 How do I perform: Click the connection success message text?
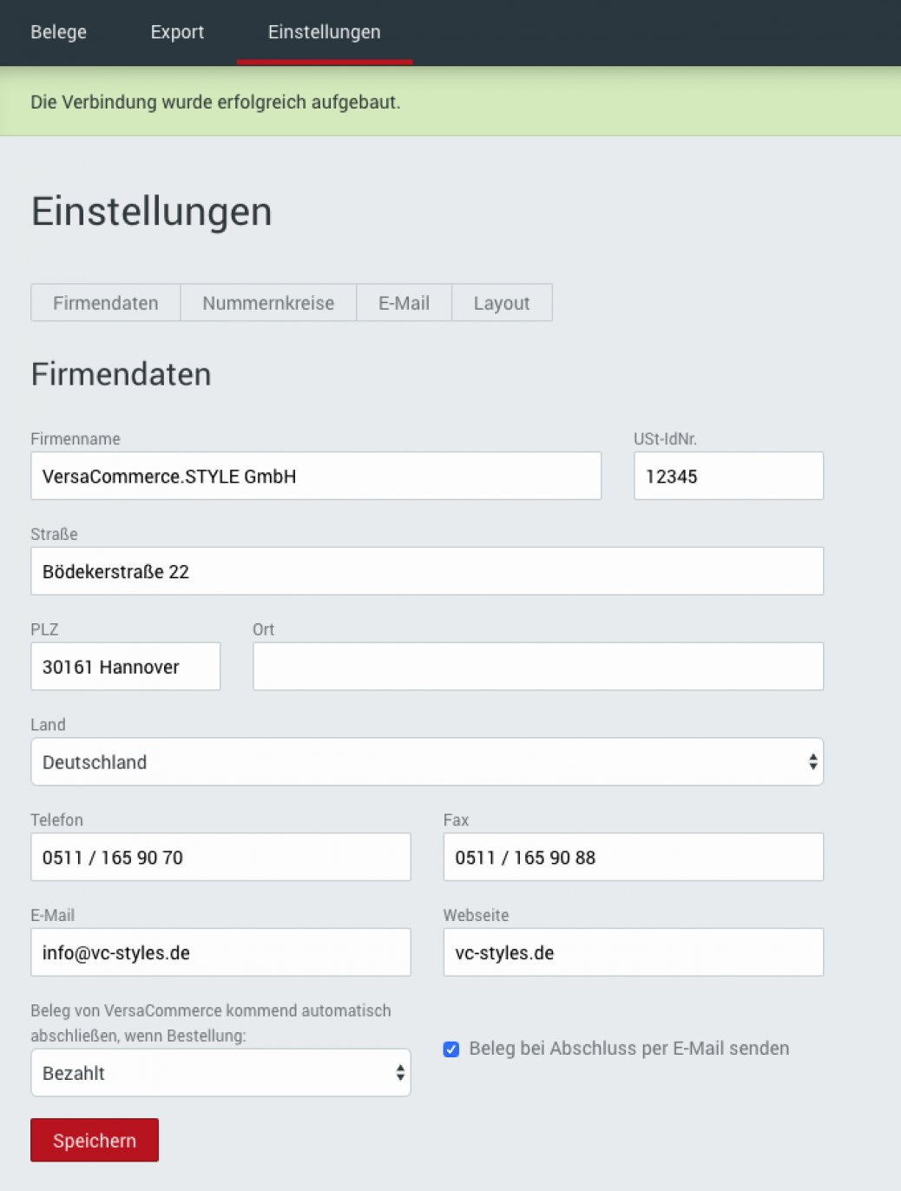[x=215, y=102]
